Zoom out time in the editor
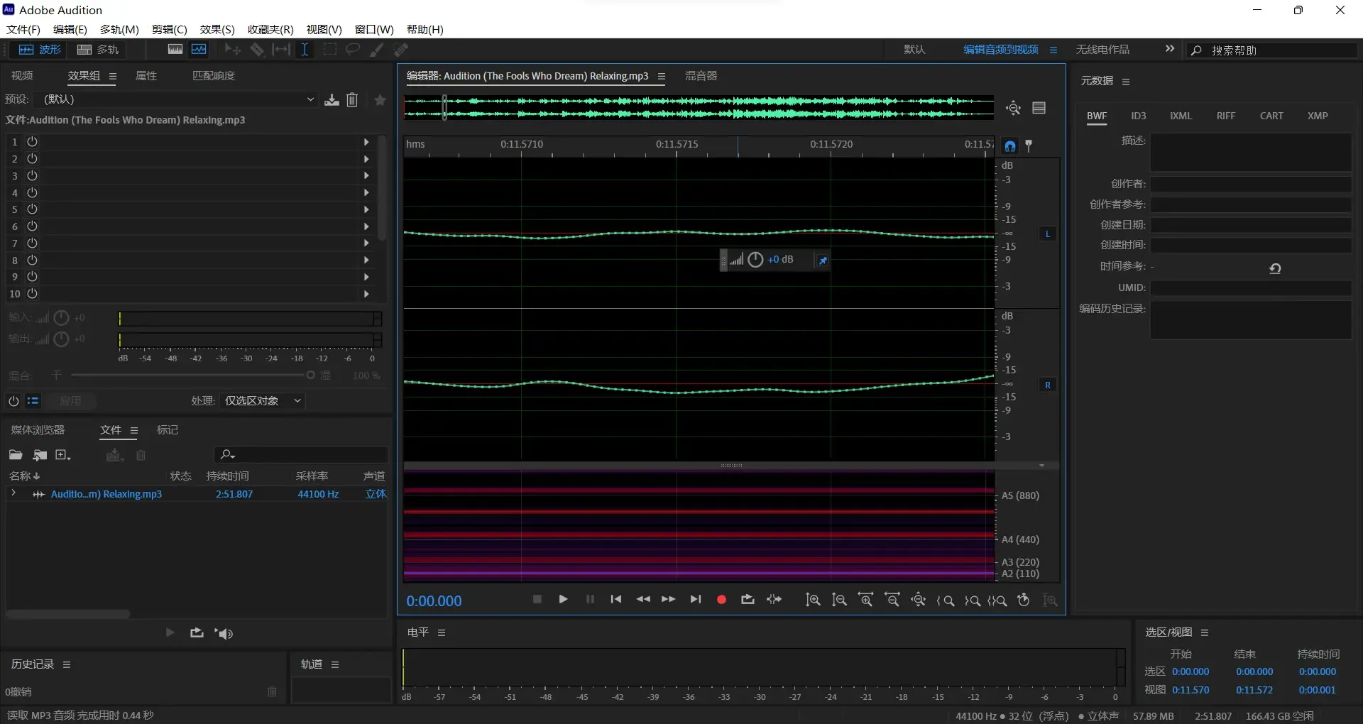The height and width of the screenshot is (724, 1363). [x=892, y=600]
